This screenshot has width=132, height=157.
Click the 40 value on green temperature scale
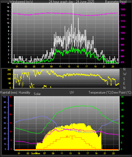pos(122,97)
